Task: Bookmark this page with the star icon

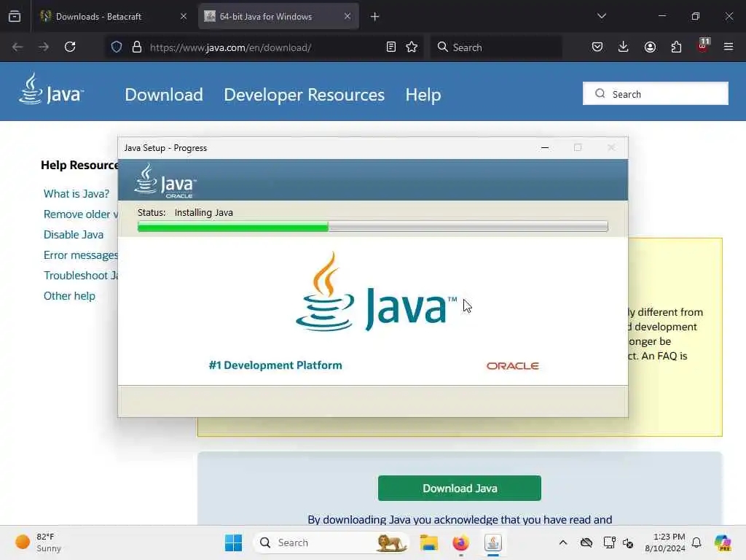Action: pyautogui.click(x=412, y=47)
